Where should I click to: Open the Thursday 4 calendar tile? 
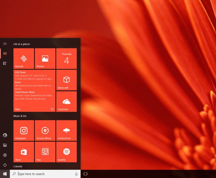point(66,58)
